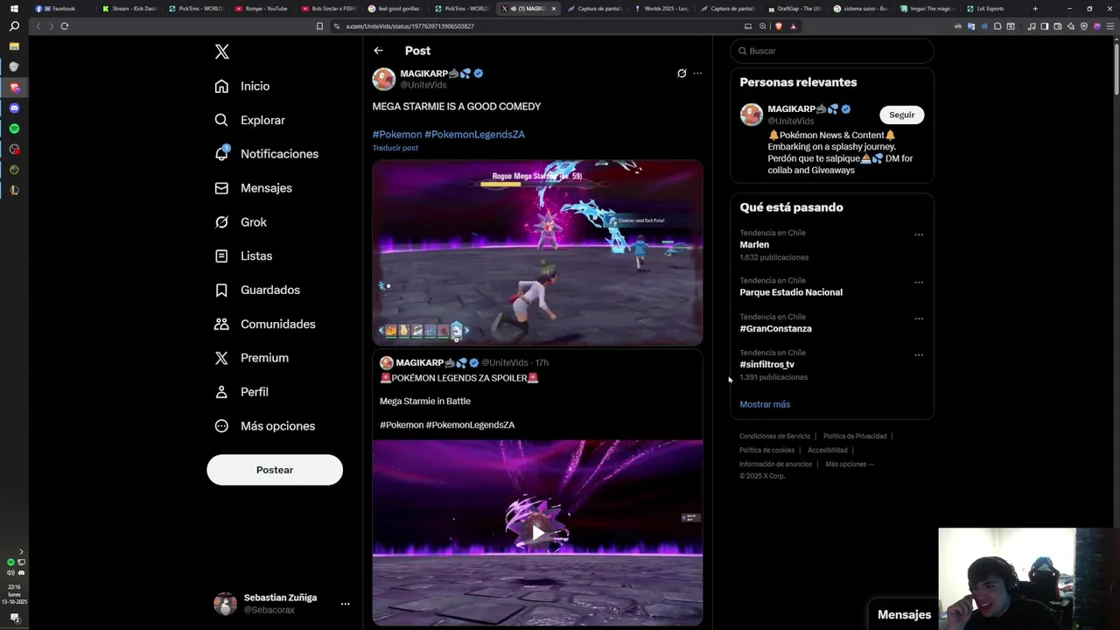Open options dots for #sinfiltros_tv trend

click(x=919, y=355)
